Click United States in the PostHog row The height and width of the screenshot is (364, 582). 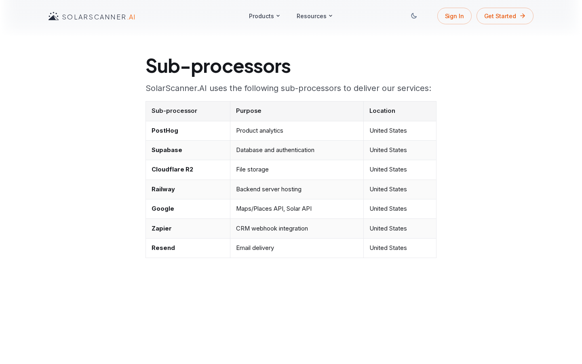click(400, 131)
